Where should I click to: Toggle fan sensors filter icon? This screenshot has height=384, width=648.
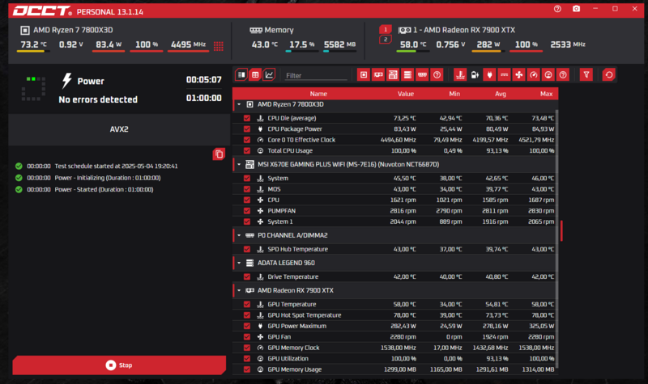point(518,75)
